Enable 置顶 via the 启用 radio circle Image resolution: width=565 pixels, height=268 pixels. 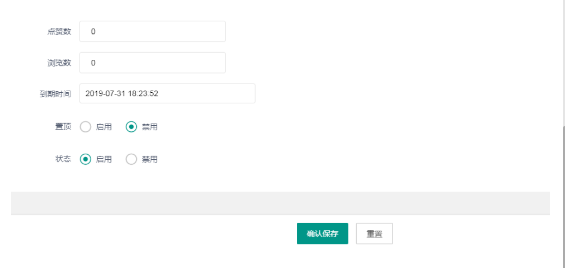click(x=85, y=127)
